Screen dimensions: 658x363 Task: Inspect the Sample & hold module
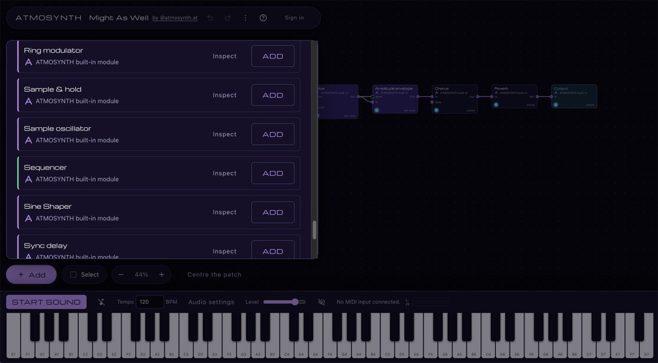pos(224,95)
